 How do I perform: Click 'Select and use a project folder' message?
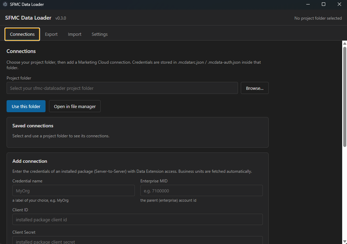tap(61, 136)
